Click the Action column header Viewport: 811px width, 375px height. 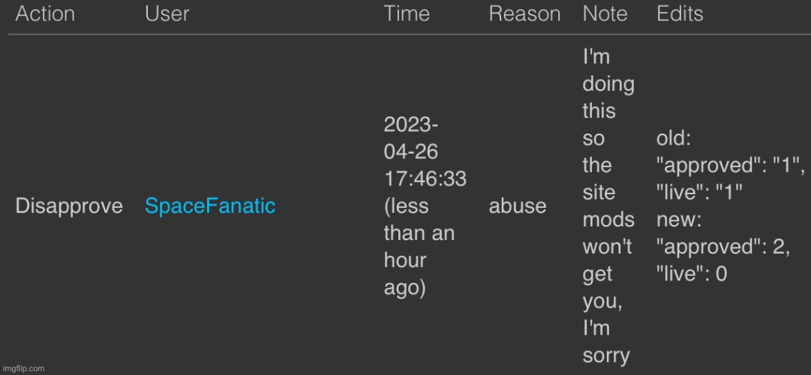pos(45,13)
